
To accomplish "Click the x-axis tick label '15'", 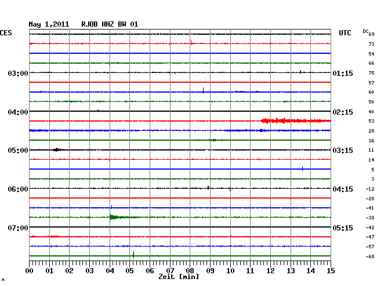I will pyautogui.click(x=331, y=271).
